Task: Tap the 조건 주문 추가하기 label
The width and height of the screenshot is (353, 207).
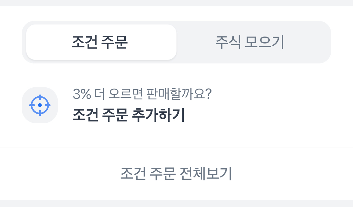Action: [x=128, y=115]
